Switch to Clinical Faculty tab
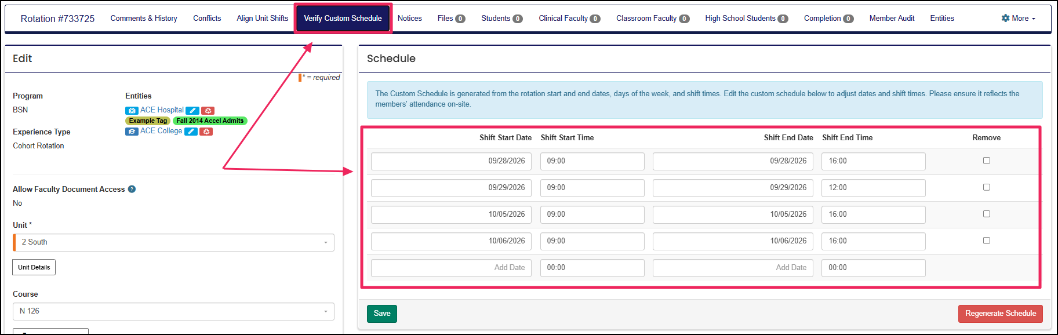This screenshot has width=1058, height=335. coord(569,19)
